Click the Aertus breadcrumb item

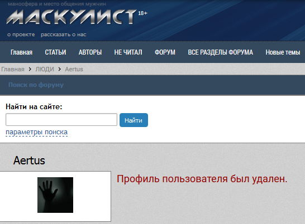point(74,69)
